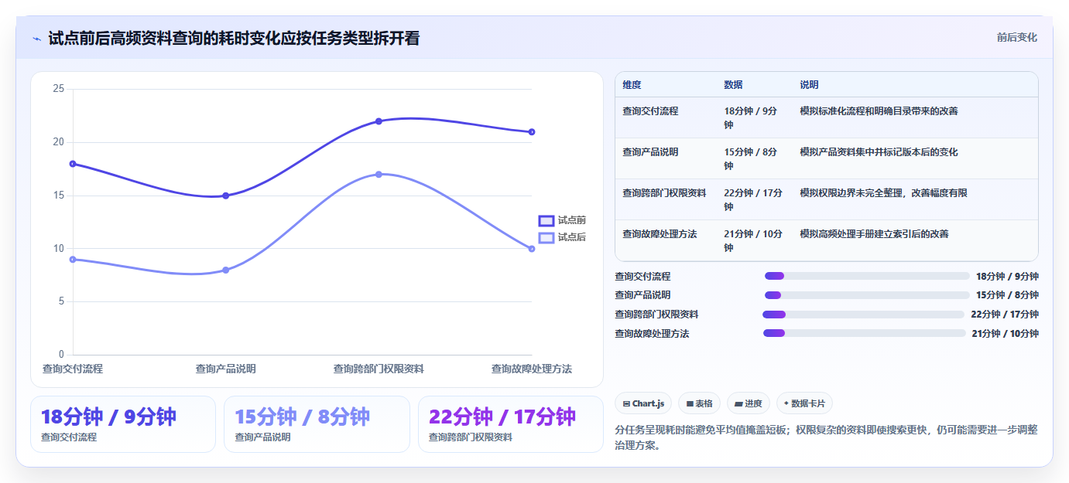
Task: Click description 模拟高频处理手册建立索引后的改善
Action: 874,234
